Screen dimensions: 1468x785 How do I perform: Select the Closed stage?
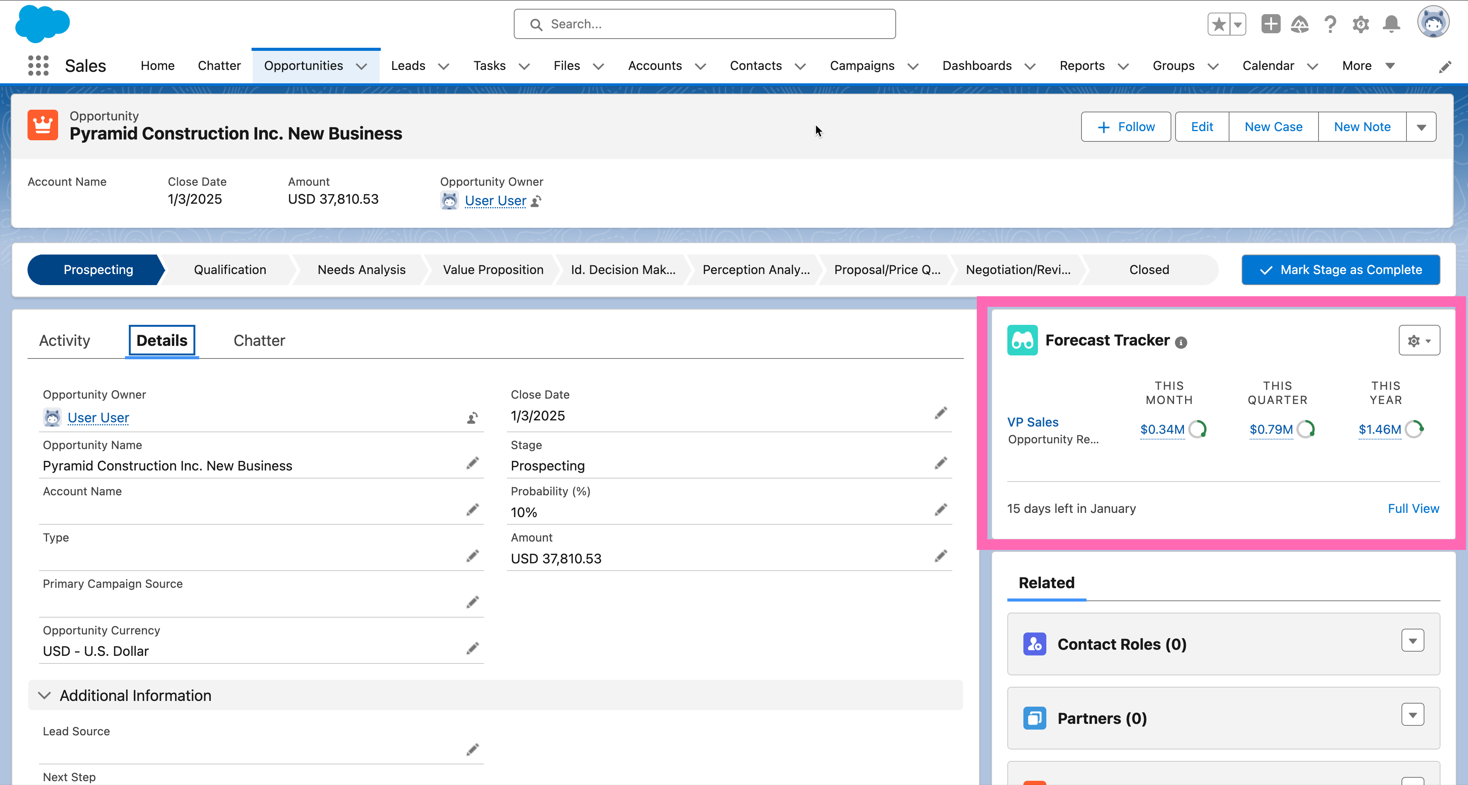(x=1149, y=270)
